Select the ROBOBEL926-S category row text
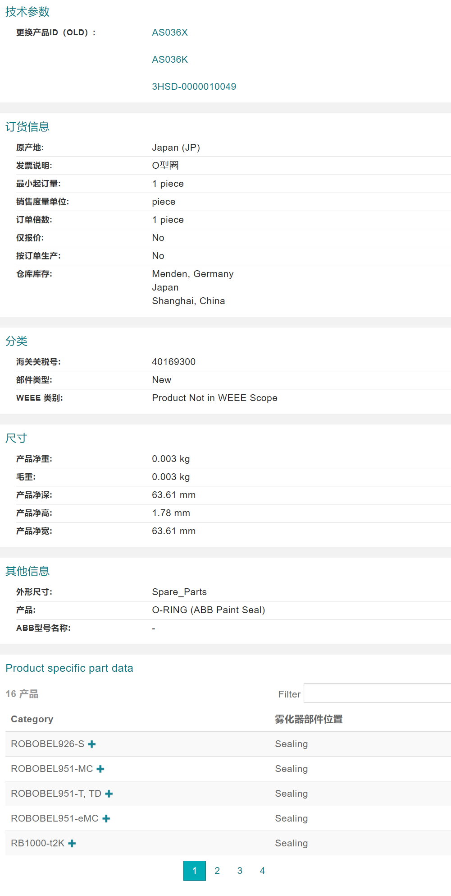The height and width of the screenshot is (896, 451). (47, 744)
